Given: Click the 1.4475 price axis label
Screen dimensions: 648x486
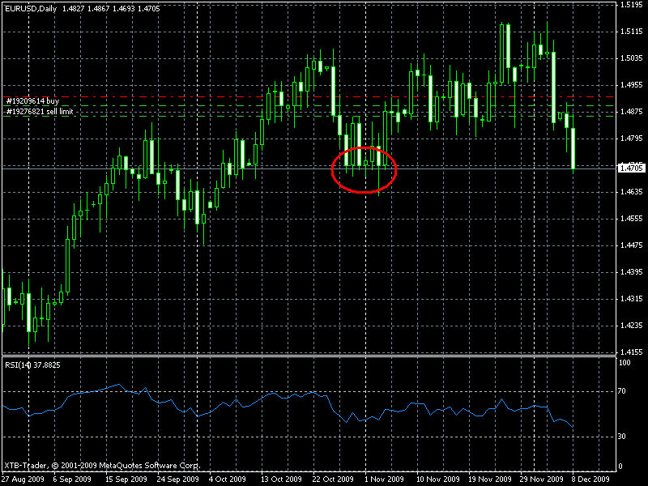Looking at the screenshot, I should pos(632,245).
